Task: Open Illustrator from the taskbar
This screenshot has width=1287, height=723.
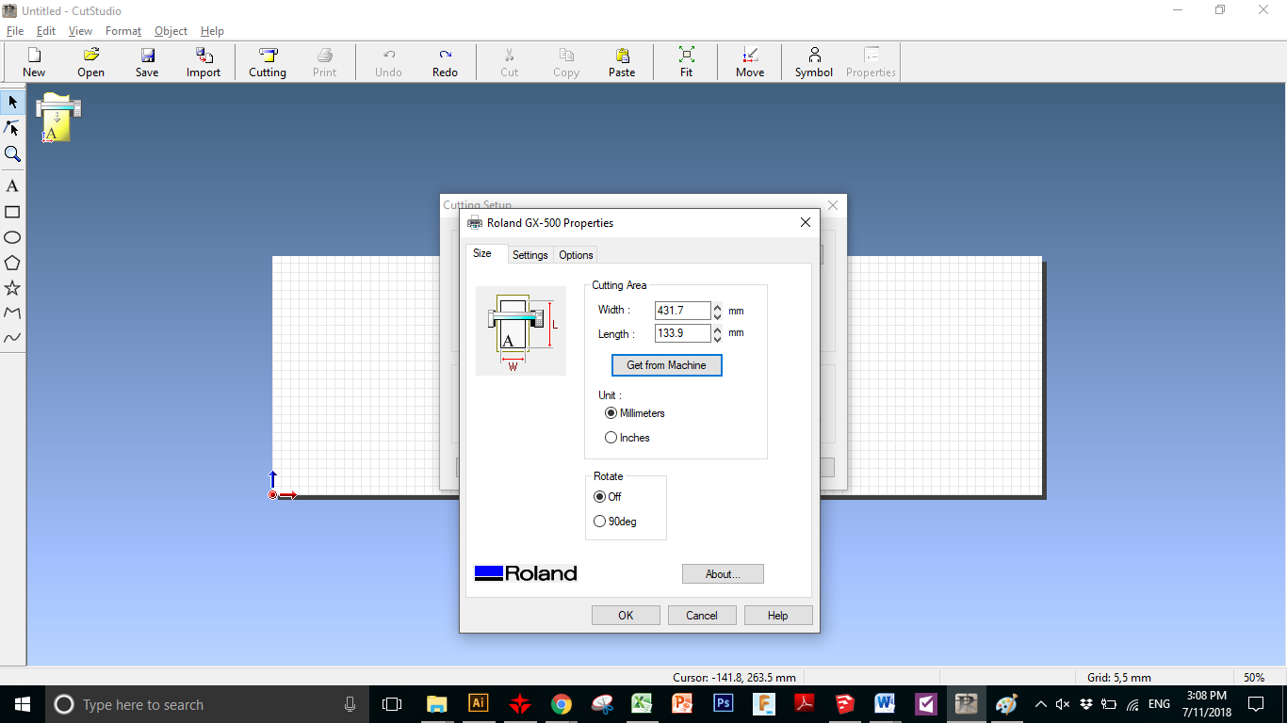Action: (479, 704)
